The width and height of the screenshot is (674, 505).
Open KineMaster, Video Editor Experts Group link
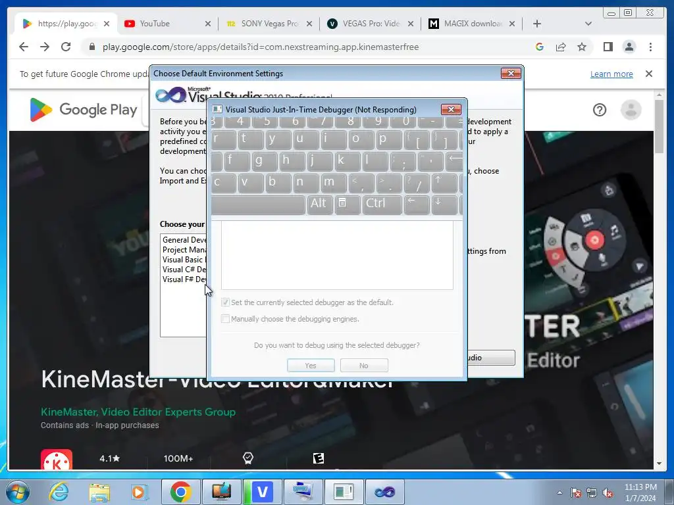click(x=138, y=412)
